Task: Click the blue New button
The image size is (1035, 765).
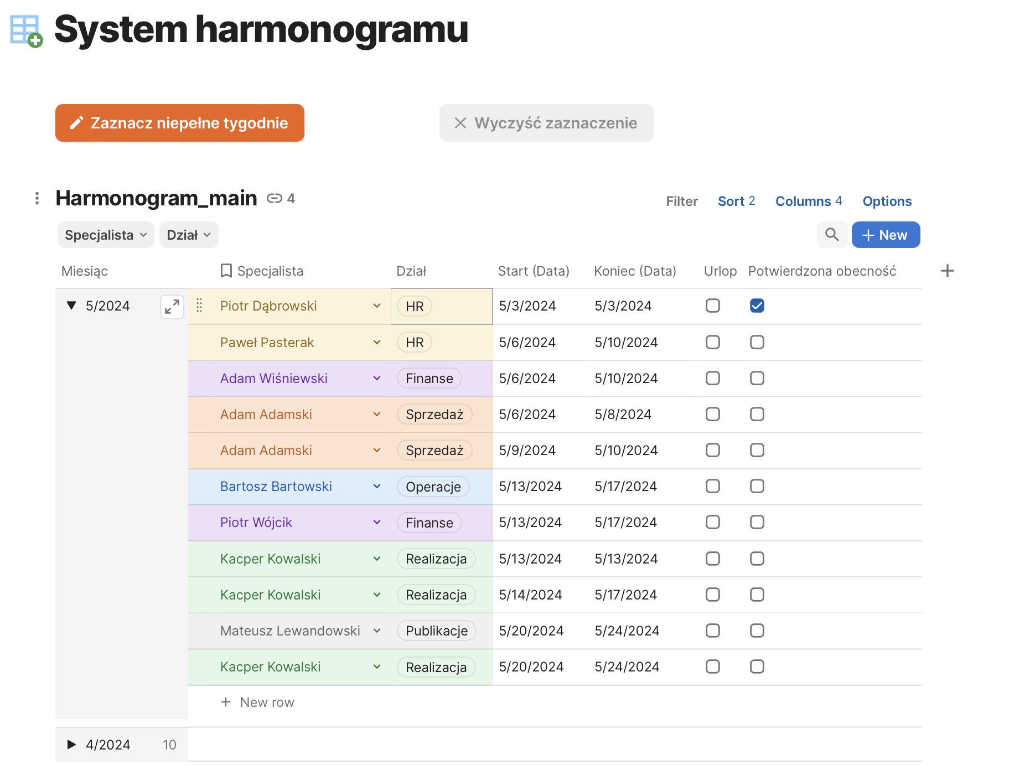Action: click(x=885, y=235)
